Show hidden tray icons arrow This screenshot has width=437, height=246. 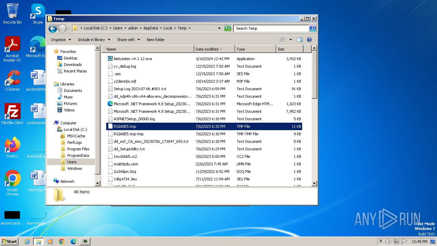click(381, 242)
